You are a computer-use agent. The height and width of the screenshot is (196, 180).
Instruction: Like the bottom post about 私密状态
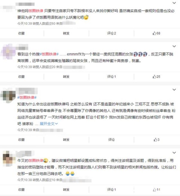click(x=156, y=190)
